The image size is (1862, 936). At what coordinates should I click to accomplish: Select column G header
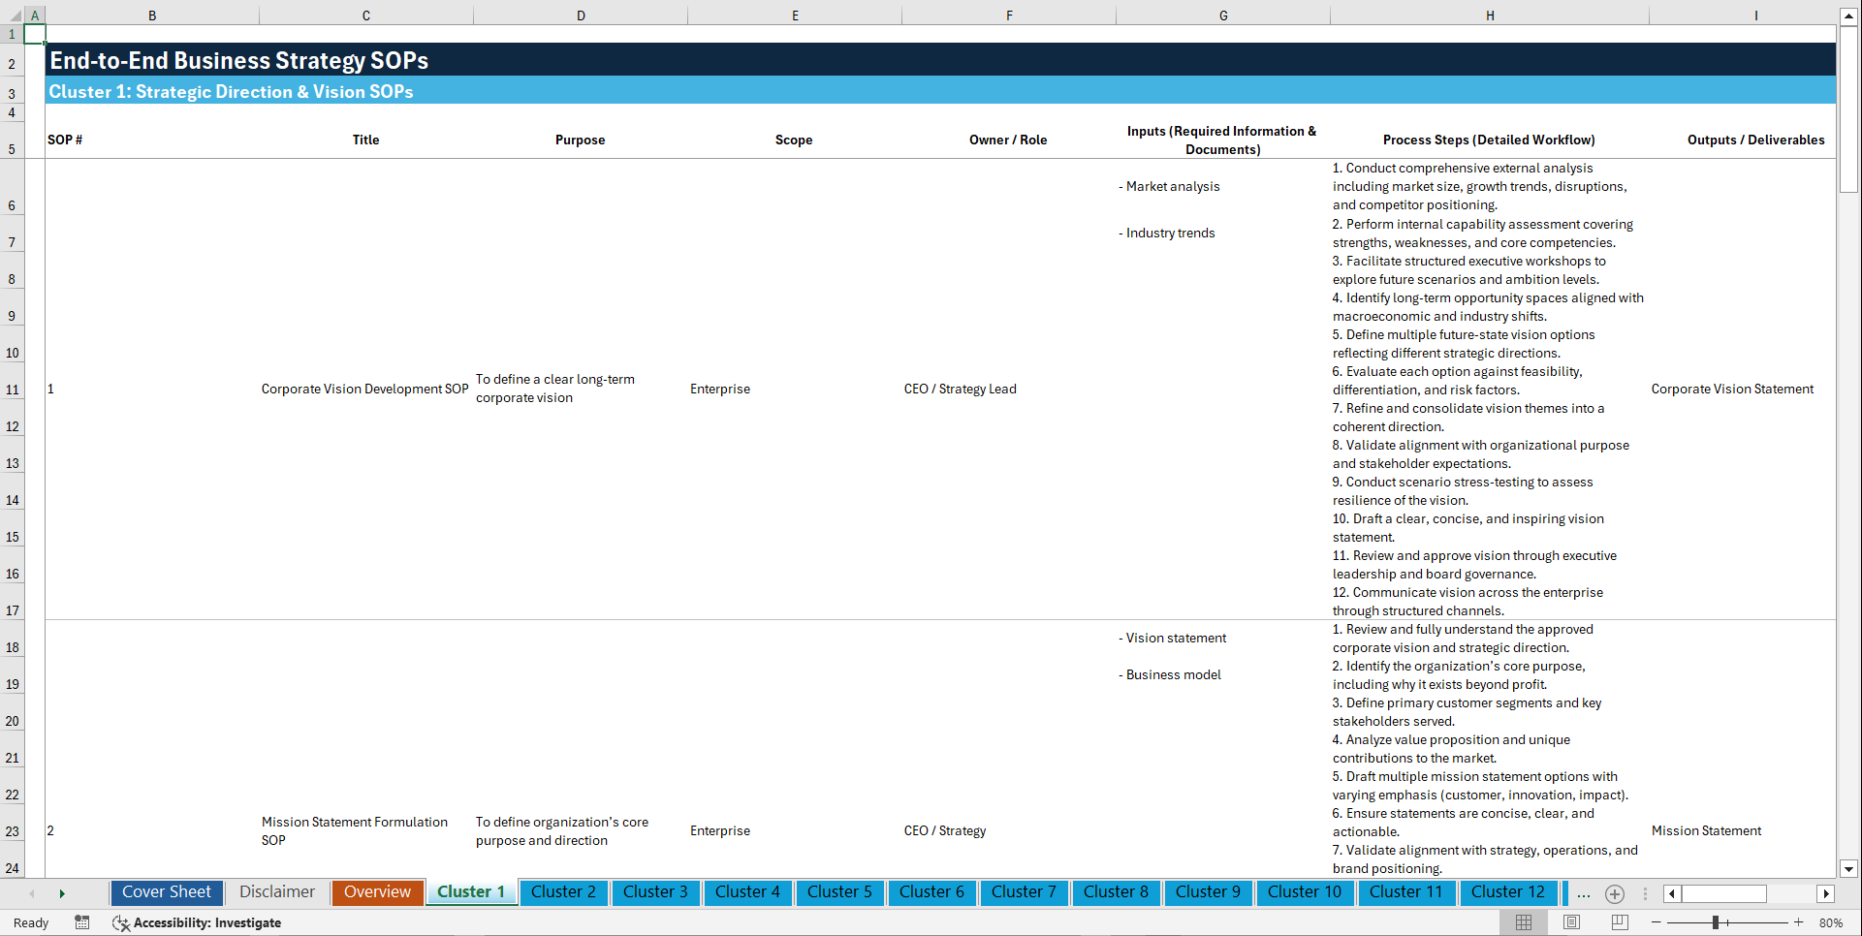pyautogui.click(x=1223, y=16)
